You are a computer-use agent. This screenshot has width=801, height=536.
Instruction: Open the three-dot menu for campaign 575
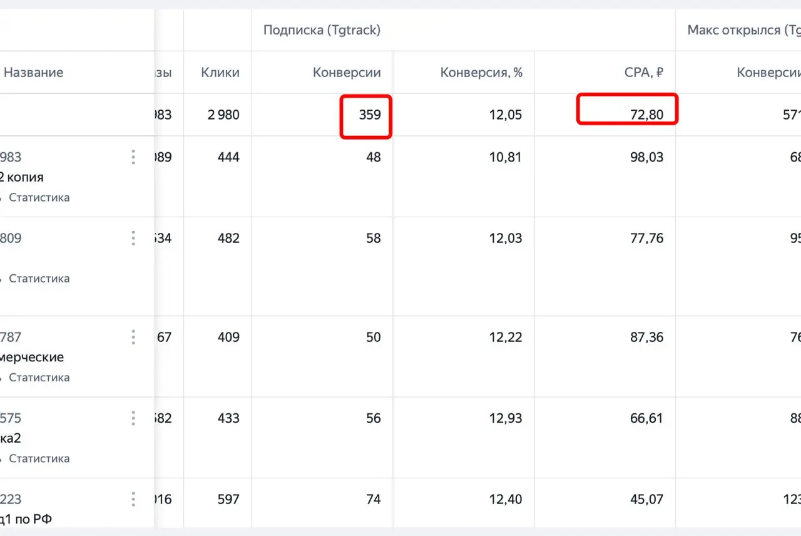(x=133, y=418)
